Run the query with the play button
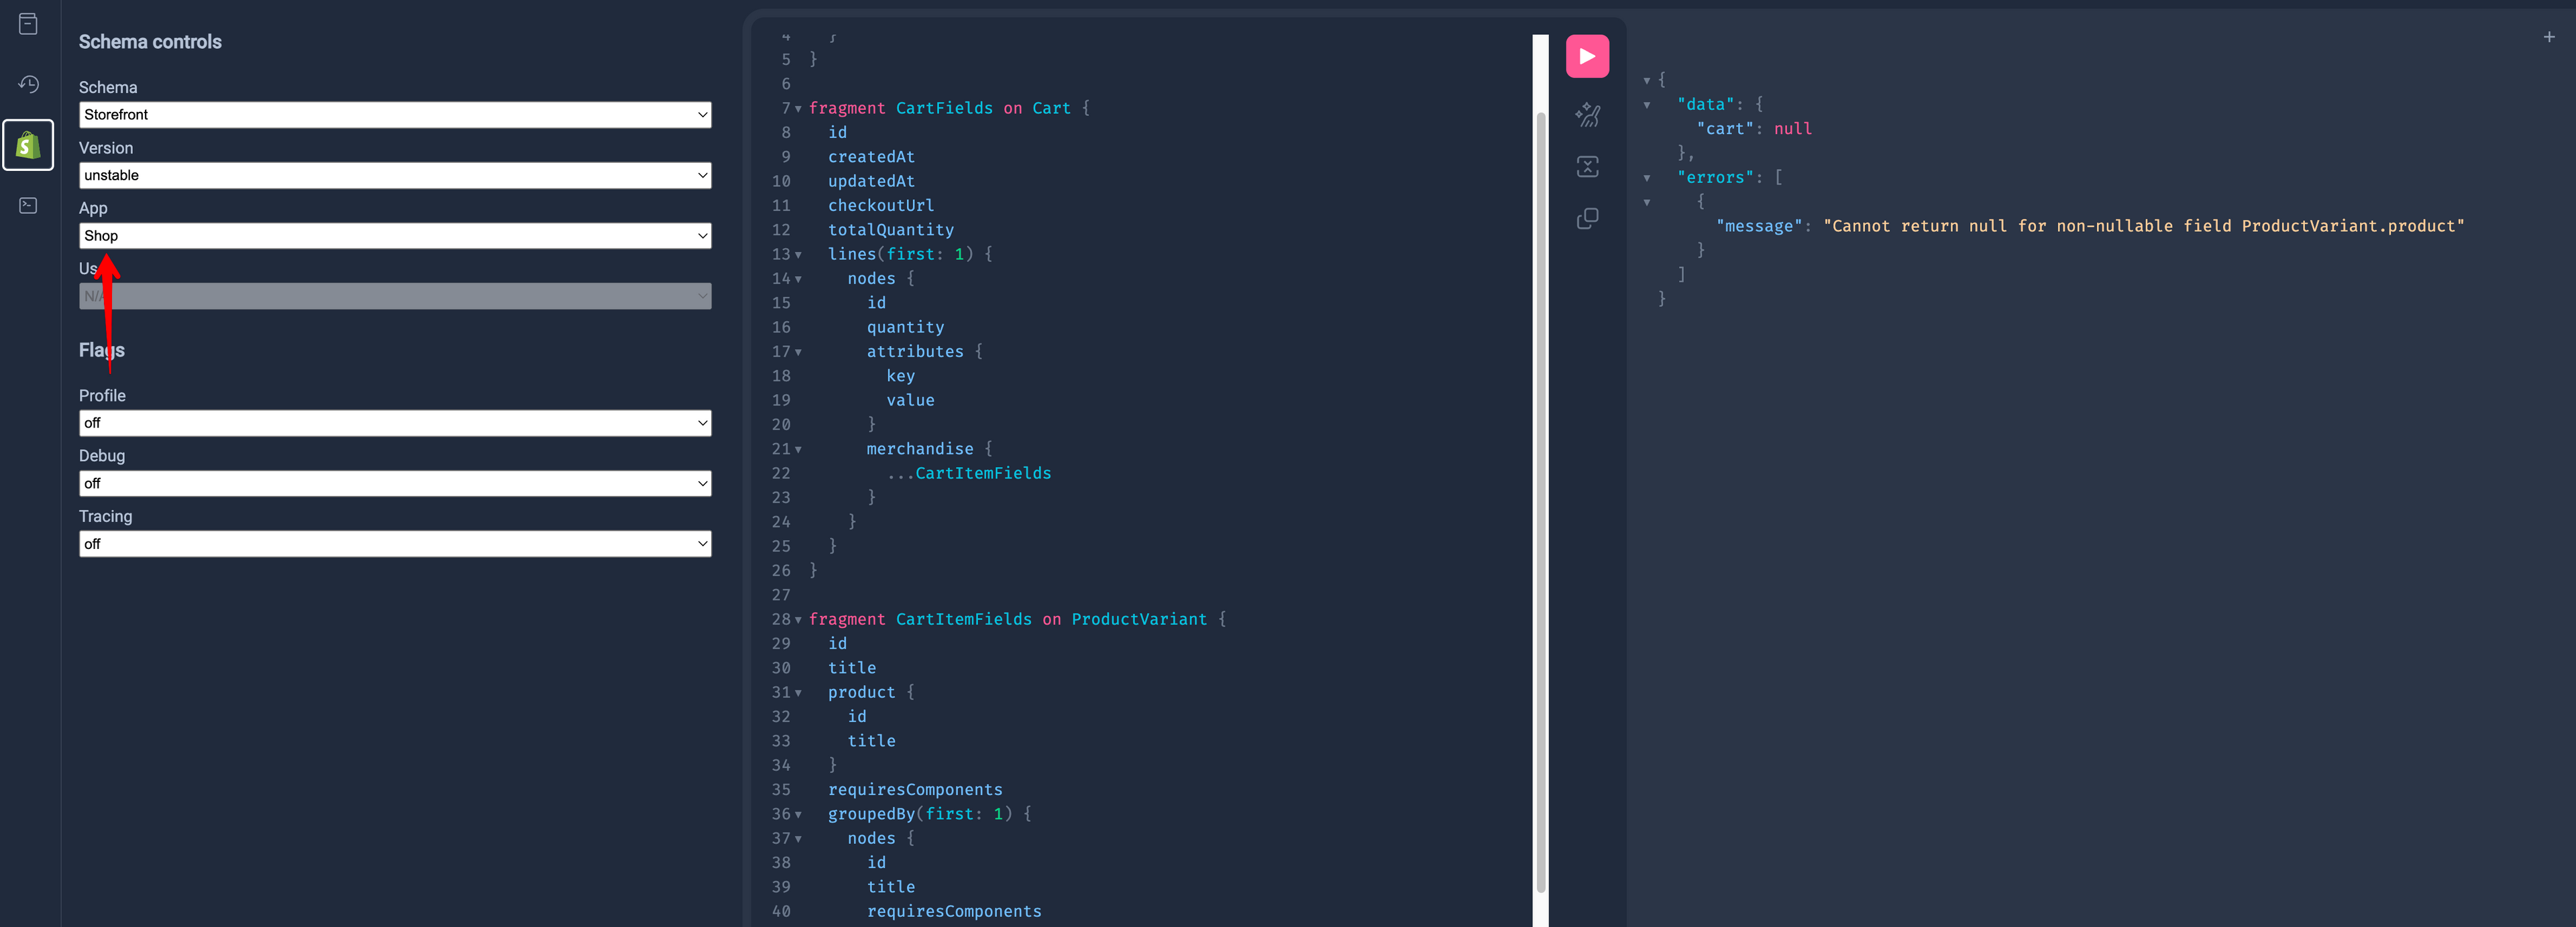Screen dimensions: 2576x927 pos(1586,56)
